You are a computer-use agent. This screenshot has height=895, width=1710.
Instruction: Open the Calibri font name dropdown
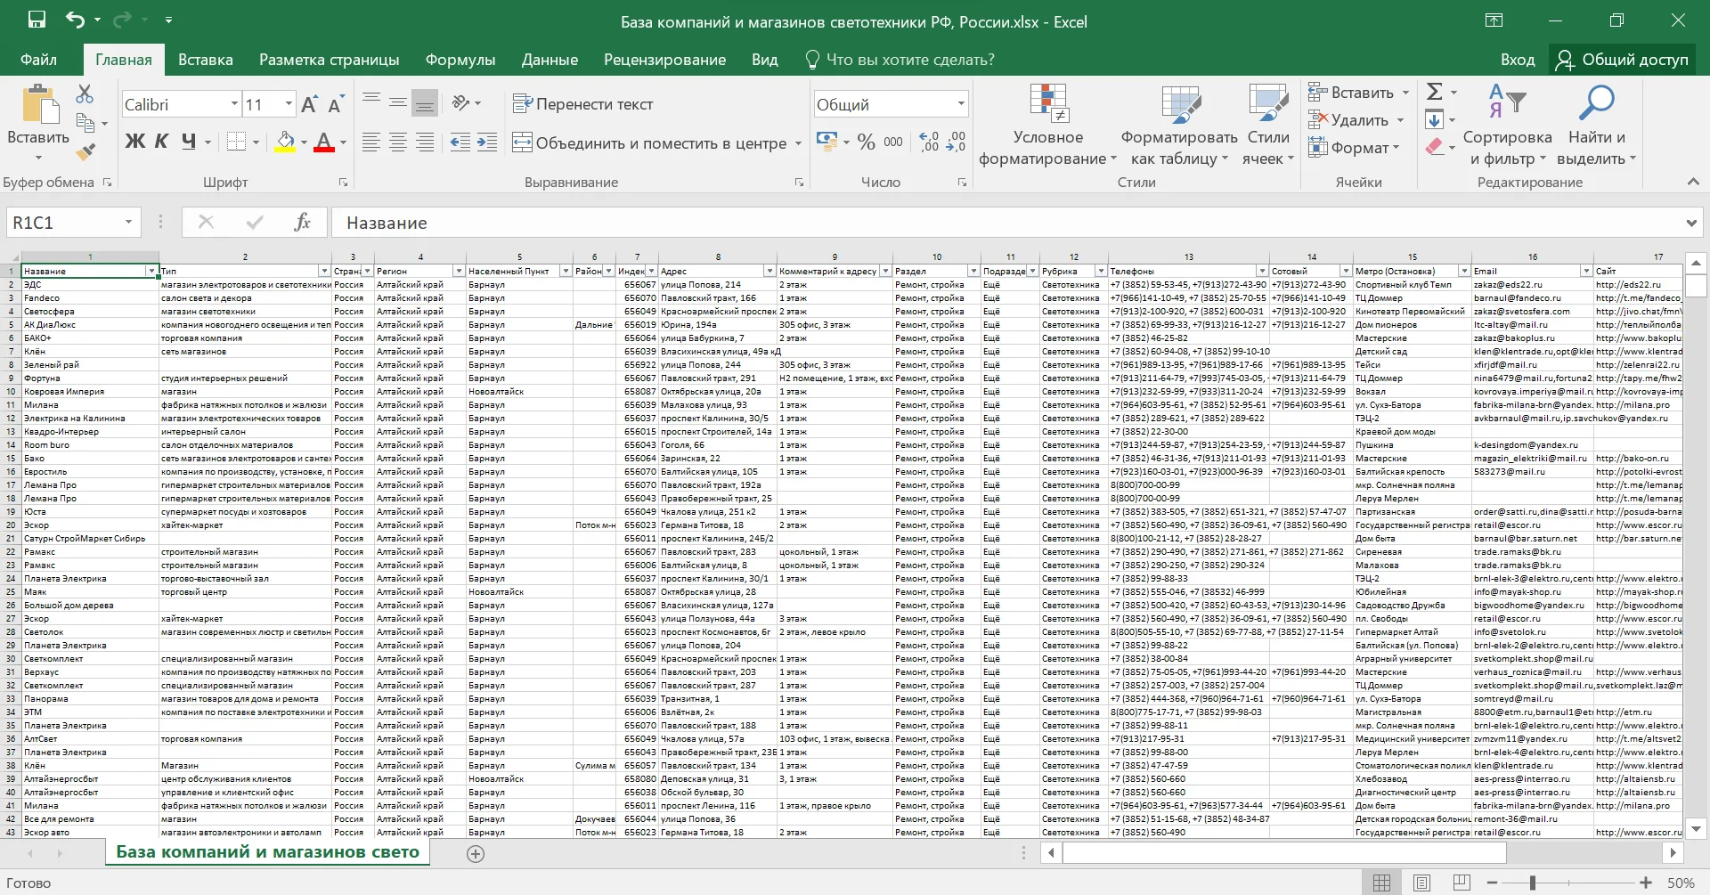(x=234, y=104)
